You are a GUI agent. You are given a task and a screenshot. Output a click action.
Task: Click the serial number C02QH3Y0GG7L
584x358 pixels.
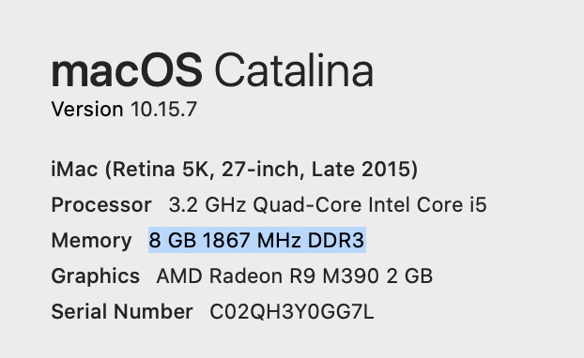292,311
